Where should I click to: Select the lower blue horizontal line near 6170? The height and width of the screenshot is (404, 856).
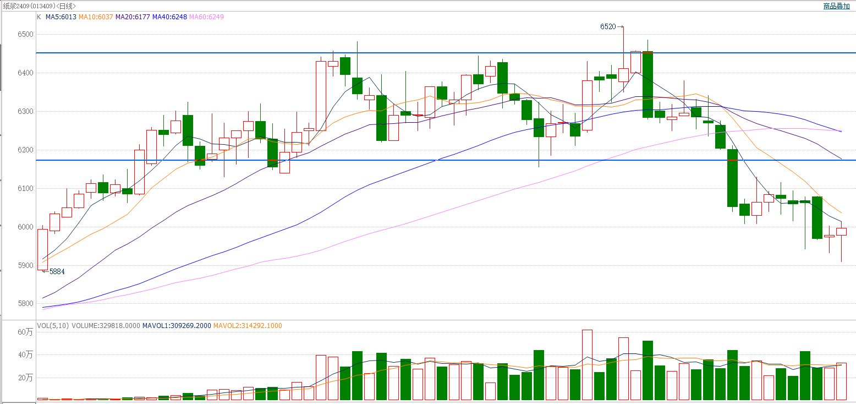pyautogui.click(x=440, y=160)
